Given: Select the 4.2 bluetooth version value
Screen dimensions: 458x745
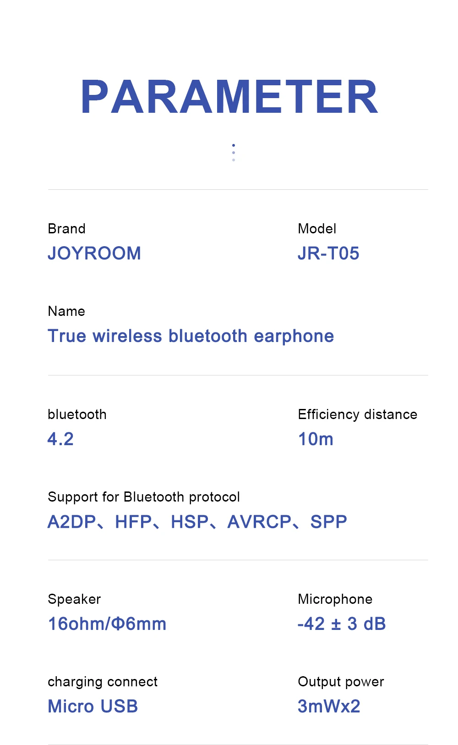Looking at the screenshot, I should (60, 439).
